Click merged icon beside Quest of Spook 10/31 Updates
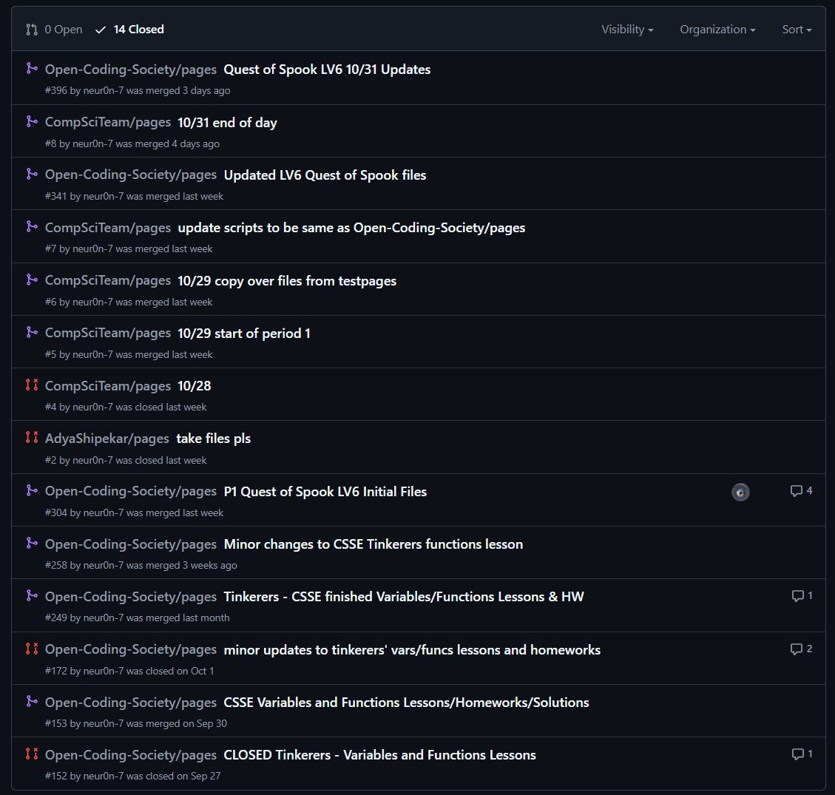Screen dimensions: 835x795 click(x=32, y=69)
